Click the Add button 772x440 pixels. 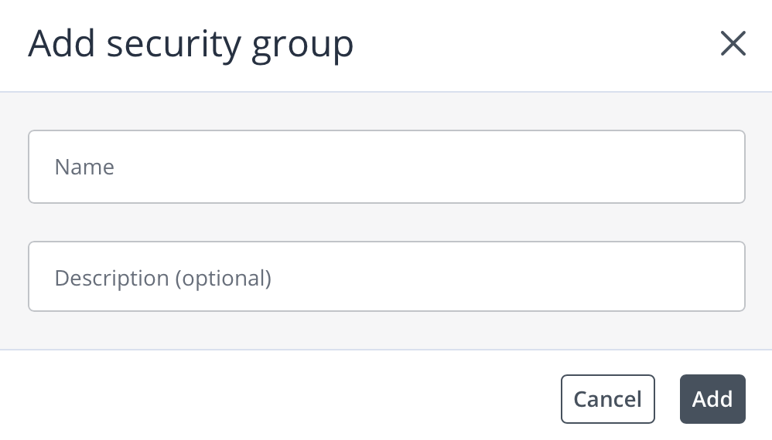[712, 399]
